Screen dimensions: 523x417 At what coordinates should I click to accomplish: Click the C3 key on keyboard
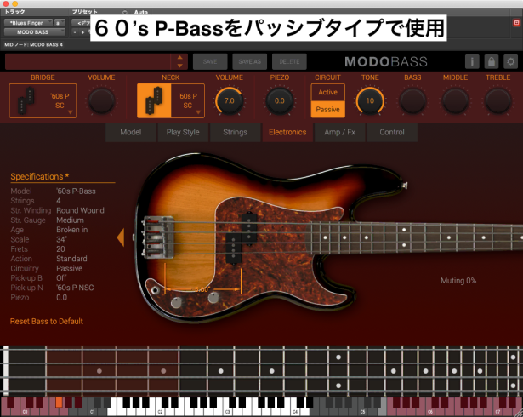click(228, 411)
